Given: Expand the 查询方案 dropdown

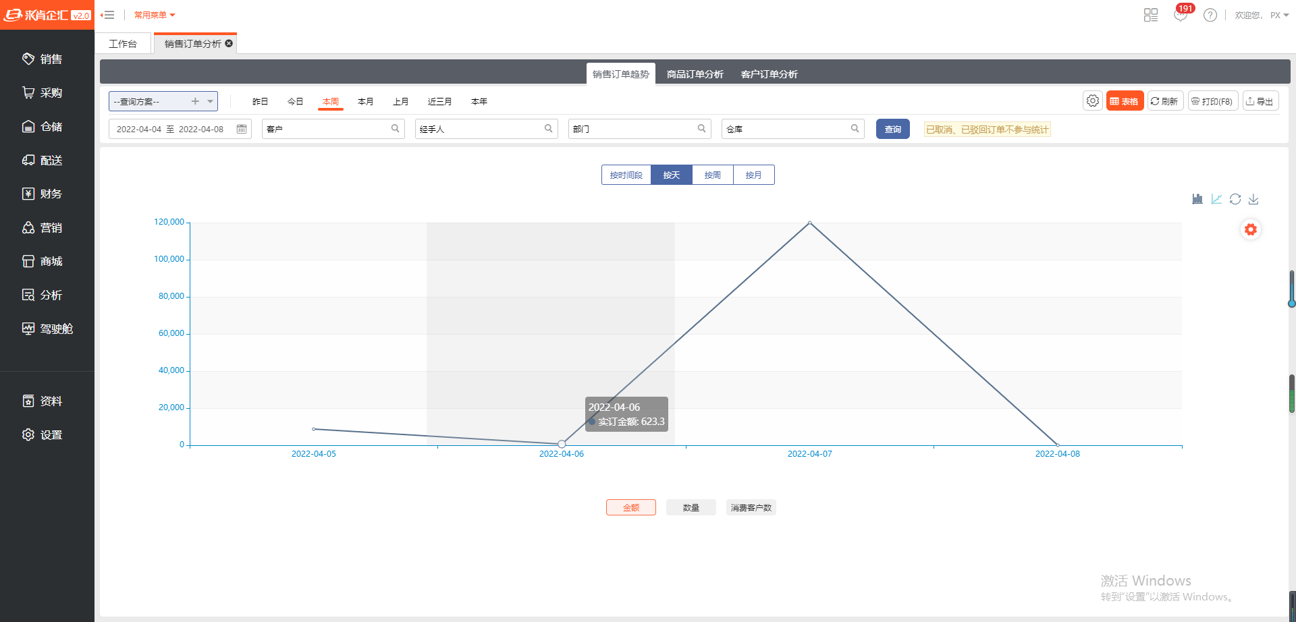Looking at the screenshot, I should (x=211, y=102).
